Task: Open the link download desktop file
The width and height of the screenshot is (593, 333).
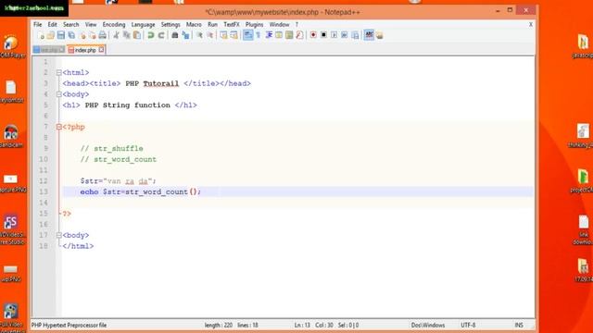Action: 583,229
